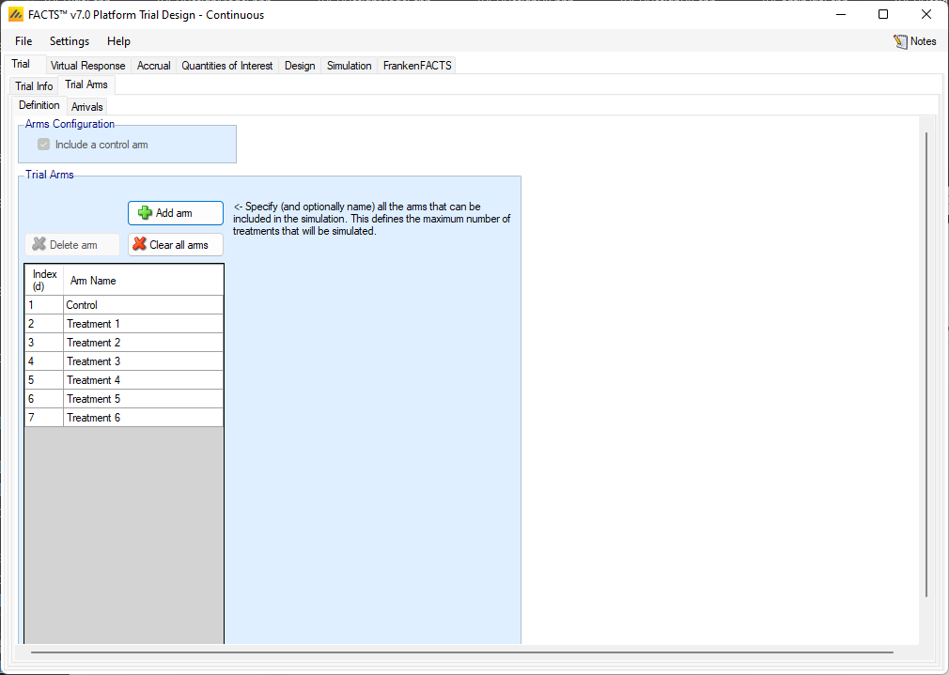Open the Arrivals subtab
The height and width of the screenshot is (675, 949).
(87, 107)
